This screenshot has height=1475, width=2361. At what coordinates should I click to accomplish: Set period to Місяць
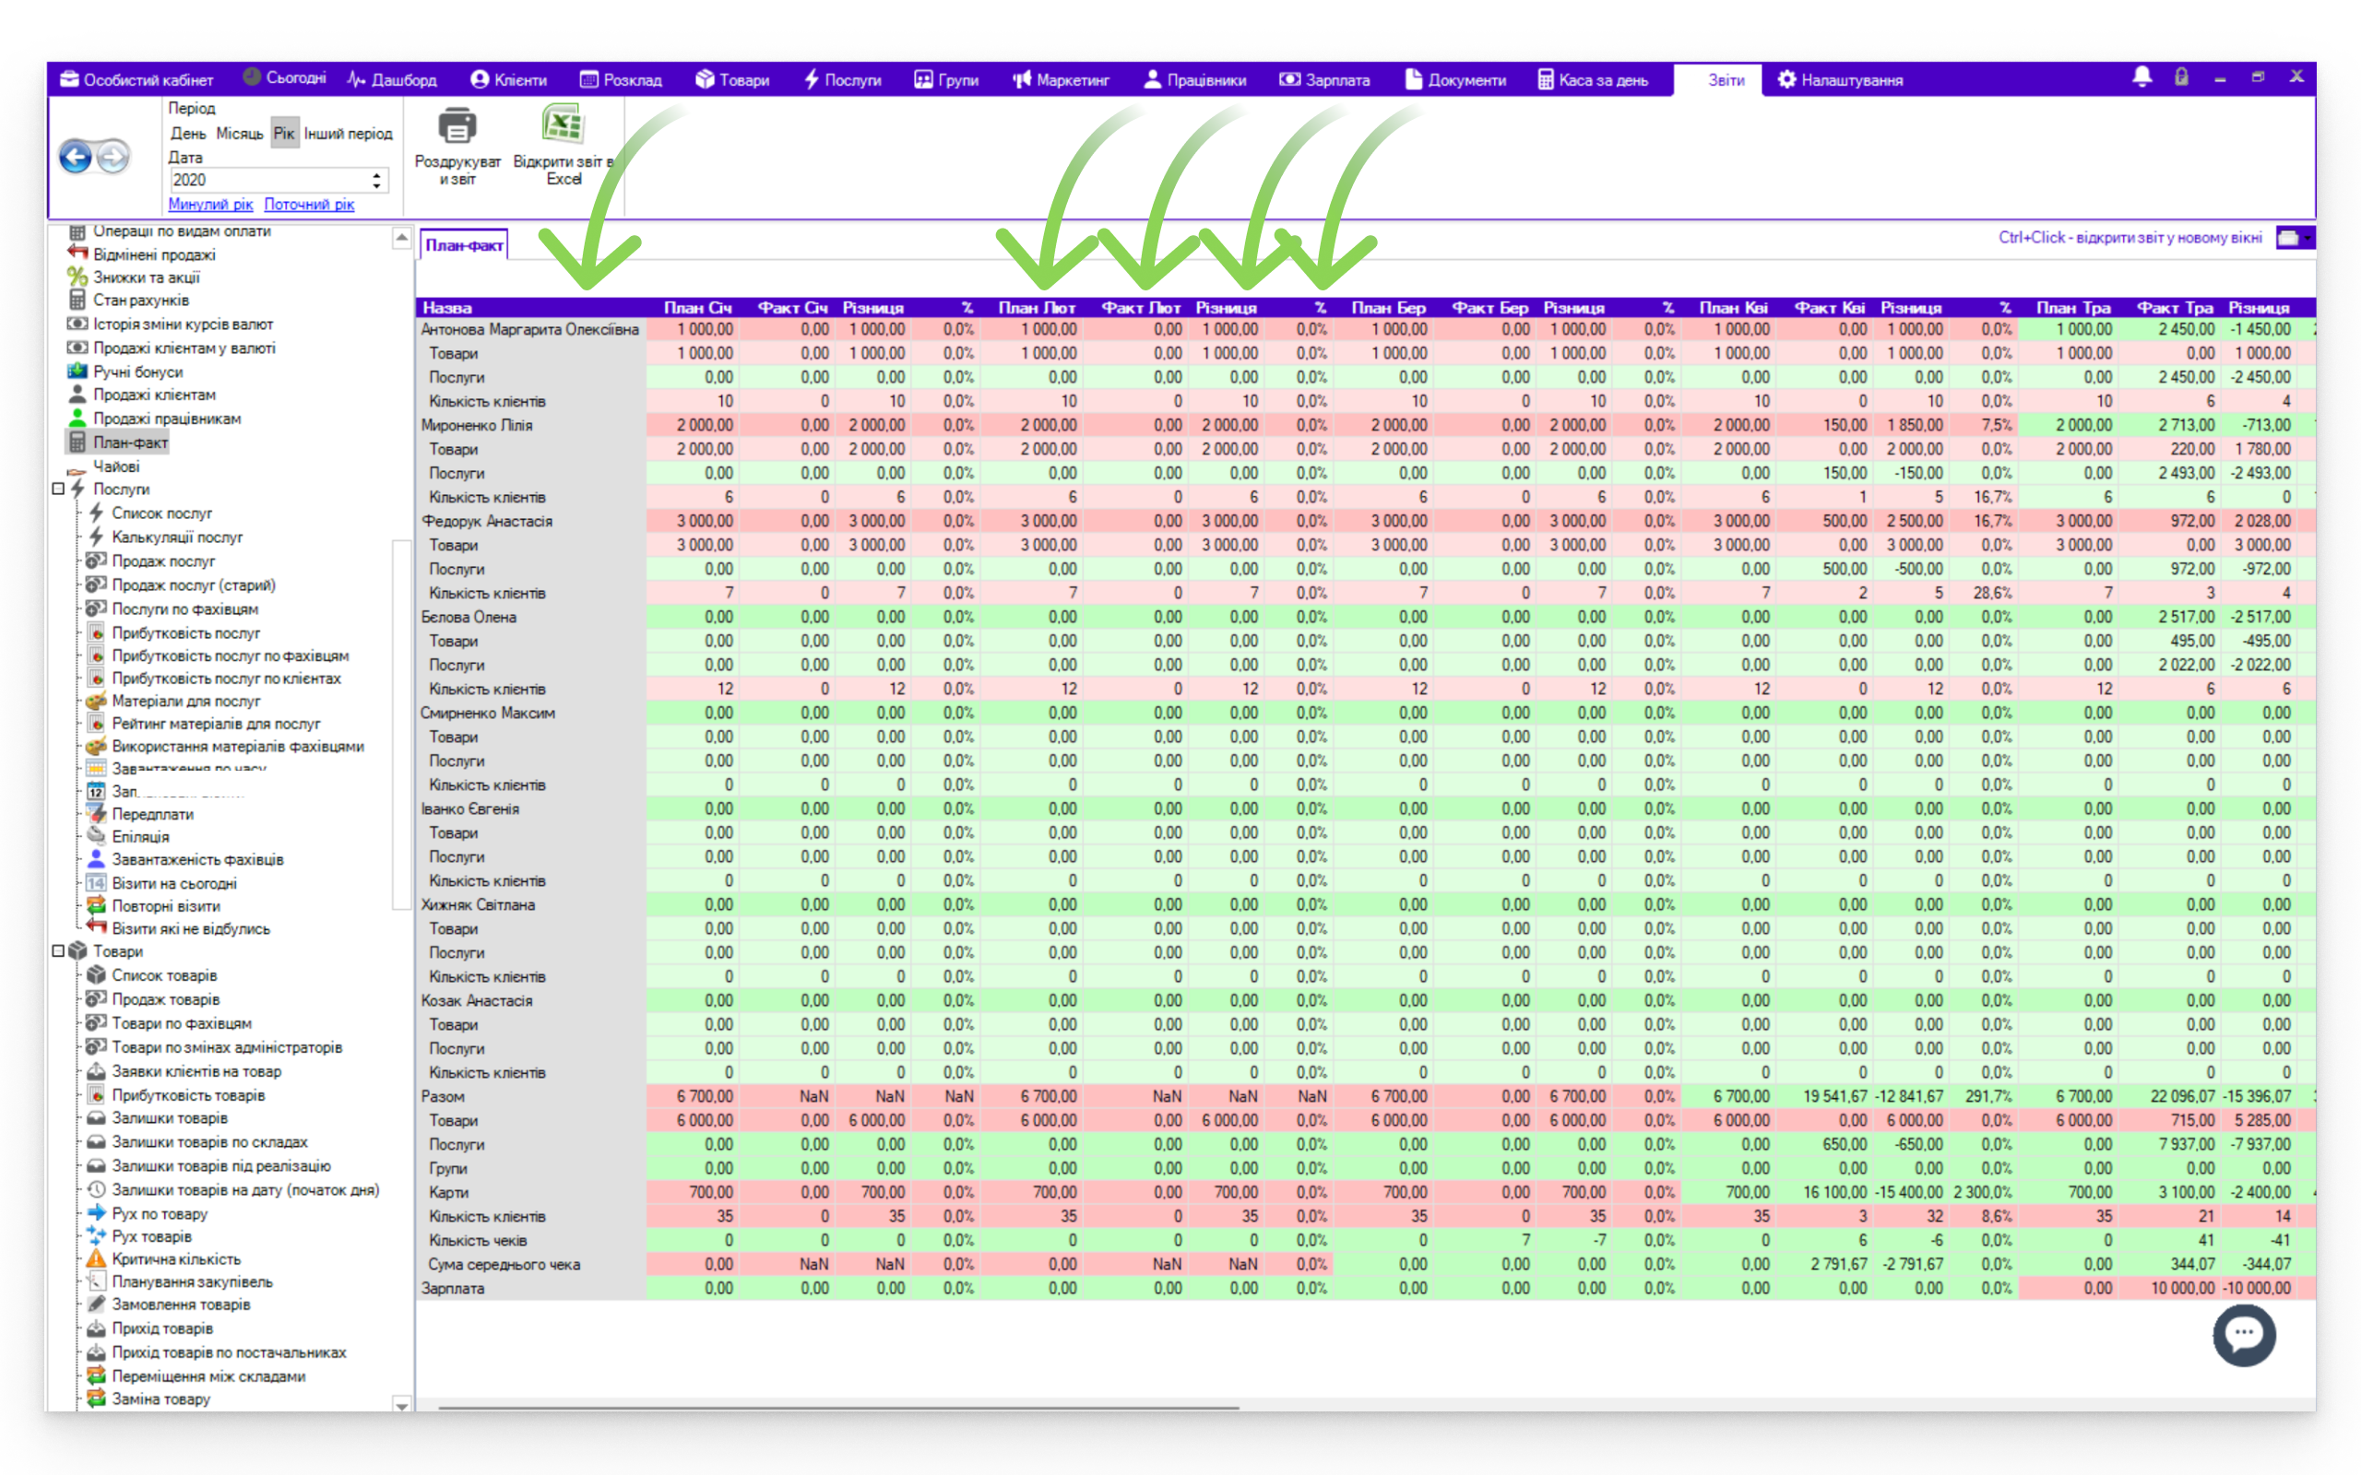click(x=239, y=134)
